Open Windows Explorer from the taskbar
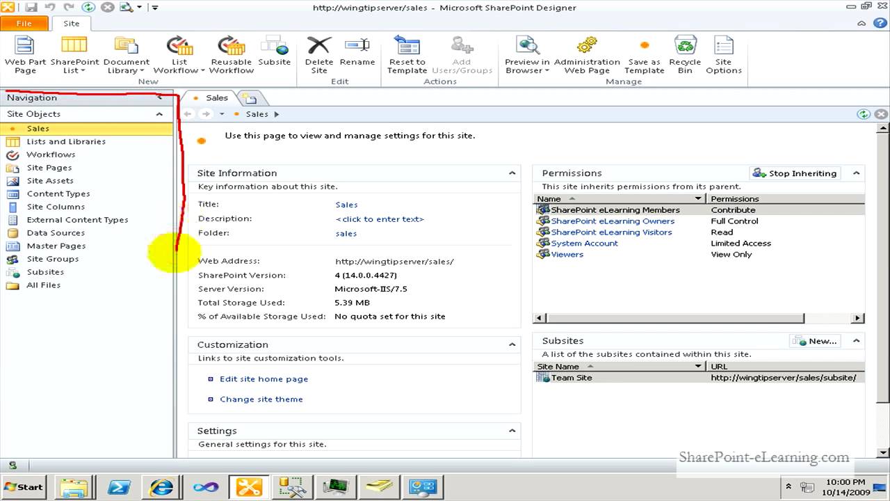890x501 pixels. [74, 486]
